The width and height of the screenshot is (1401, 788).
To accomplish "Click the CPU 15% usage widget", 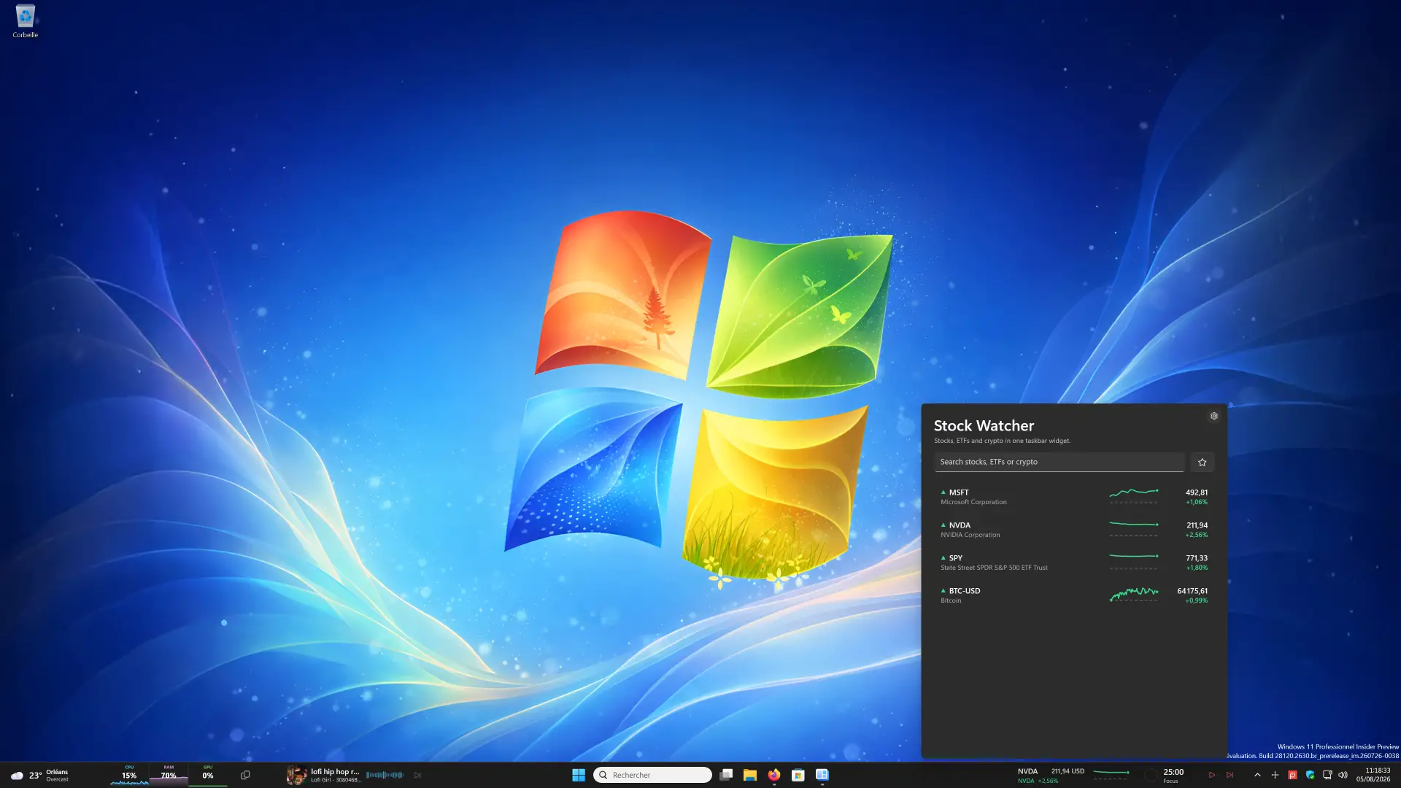I will point(129,775).
